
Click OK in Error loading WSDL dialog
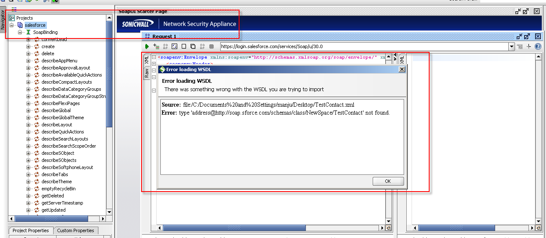click(388, 181)
